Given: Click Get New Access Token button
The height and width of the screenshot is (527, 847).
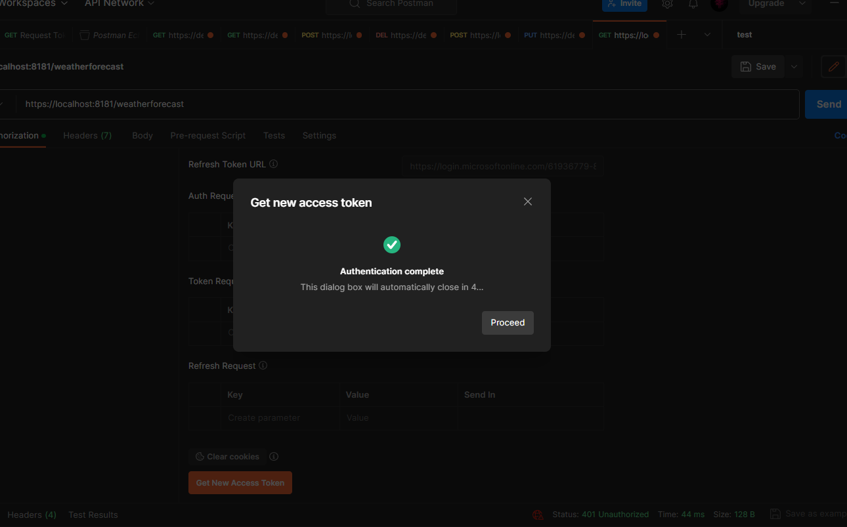Looking at the screenshot, I should pos(240,482).
